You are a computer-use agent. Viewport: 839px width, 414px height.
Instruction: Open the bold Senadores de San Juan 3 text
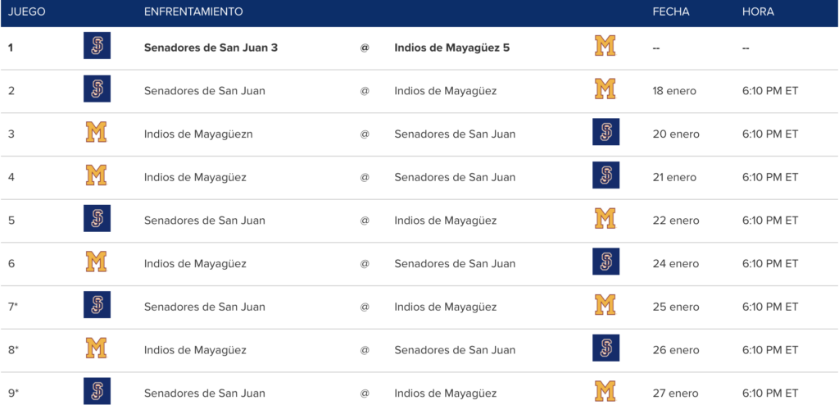(x=211, y=48)
